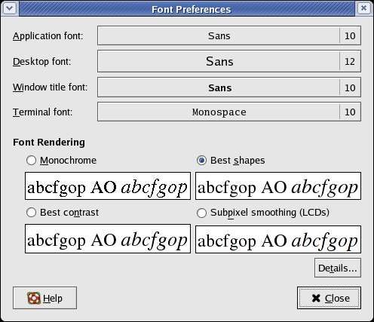374x322 pixels.
Task: Choose Subpixel smoothing (LCDs) option
Action: [x=201, y=213]
